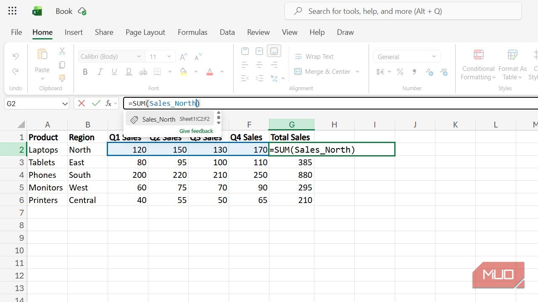Click the fill color bucket icon
The height and width of the screenshot is (302, 538).
(183, 72)
